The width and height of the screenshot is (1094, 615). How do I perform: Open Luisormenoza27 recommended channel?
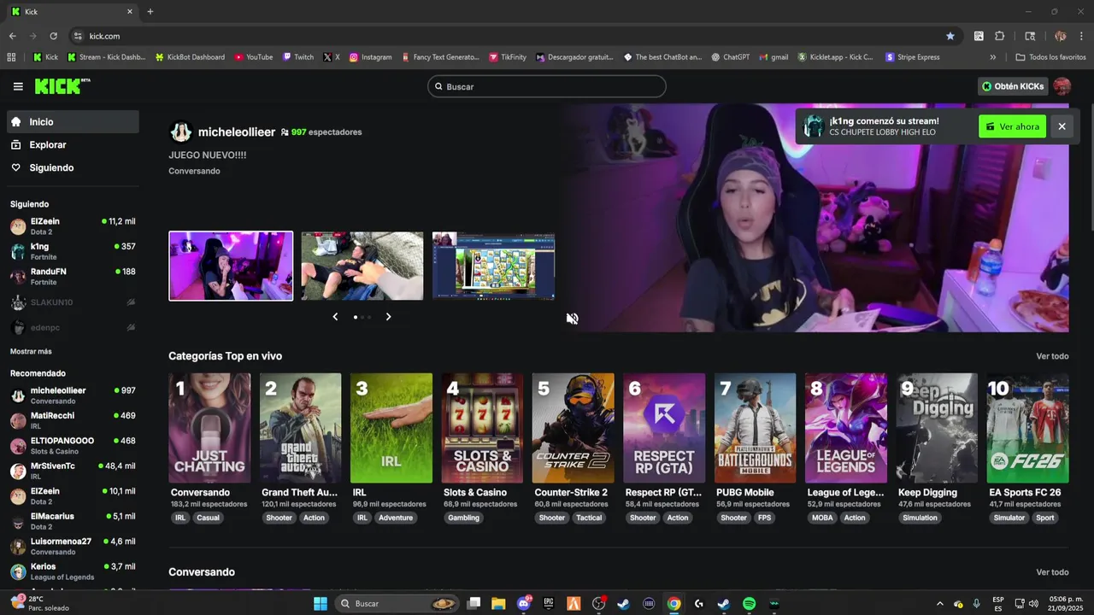[x=73, y=546]
